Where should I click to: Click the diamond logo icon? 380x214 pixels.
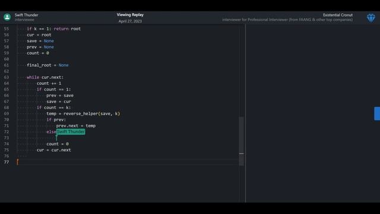(370, 18)
